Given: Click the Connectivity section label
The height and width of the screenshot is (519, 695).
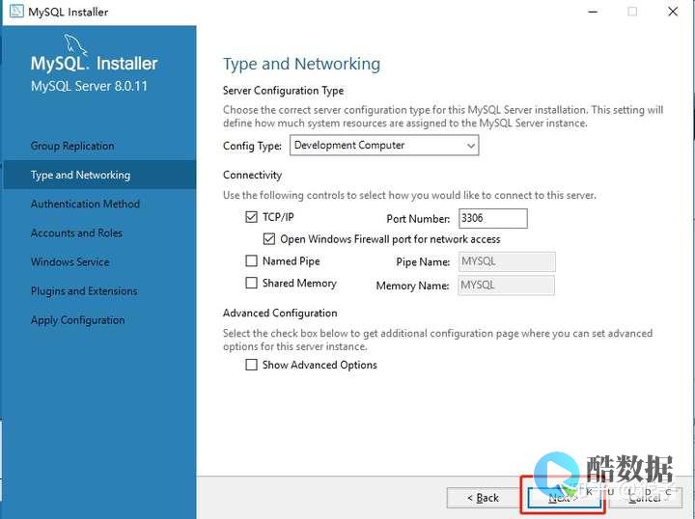Looking at the screenshot, I should pyautogui.click(x=252, y=175).
